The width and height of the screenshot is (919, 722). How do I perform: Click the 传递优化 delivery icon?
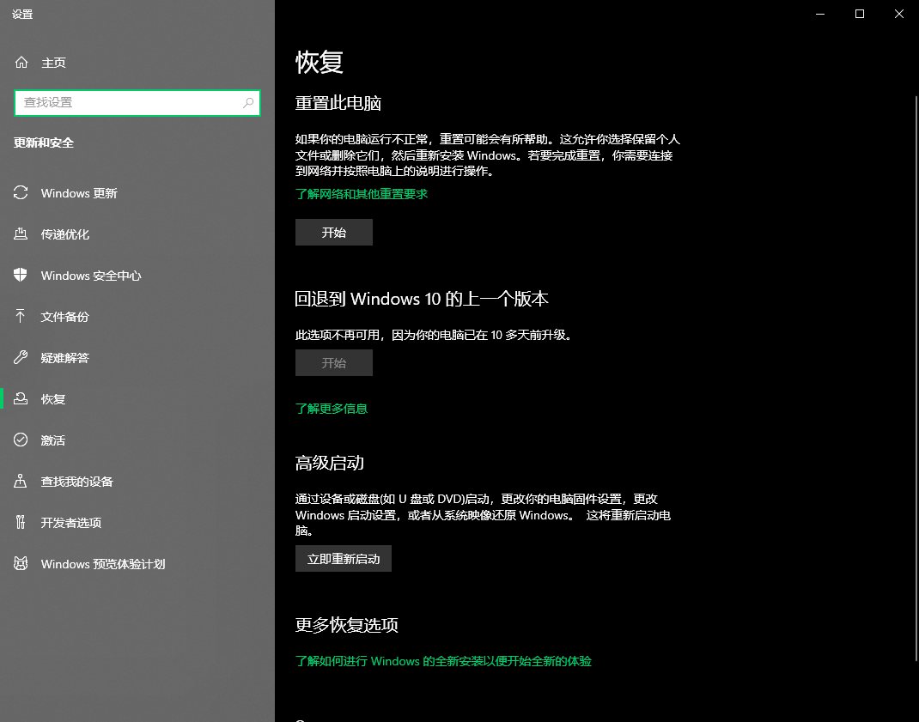[21, 234]
